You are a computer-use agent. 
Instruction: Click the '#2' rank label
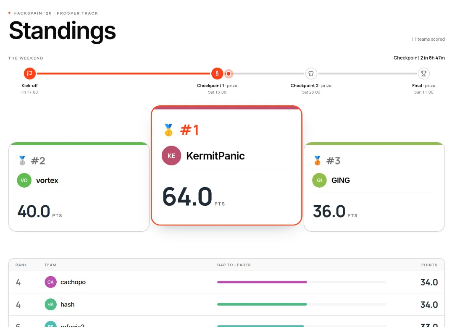point(38,161)
